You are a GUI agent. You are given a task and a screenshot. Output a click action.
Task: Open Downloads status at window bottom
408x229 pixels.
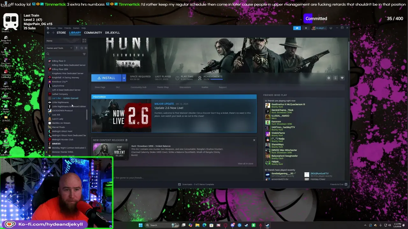[196, 184]
